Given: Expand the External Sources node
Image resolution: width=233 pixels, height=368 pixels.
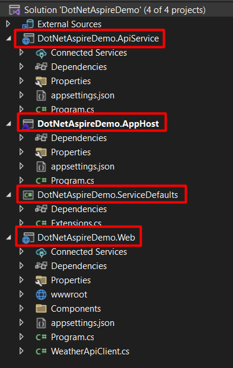Looking at the screenshot, I should (x=8, y=24).
